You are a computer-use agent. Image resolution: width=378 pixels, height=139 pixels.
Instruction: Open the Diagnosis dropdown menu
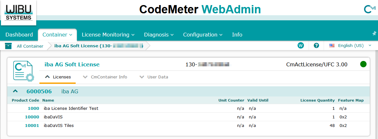[159, 35]
